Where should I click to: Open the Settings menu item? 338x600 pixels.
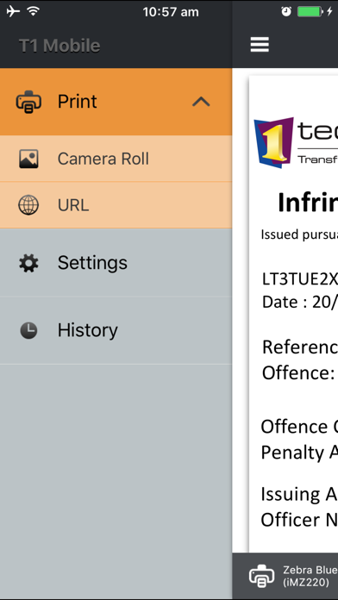point(116,263)
